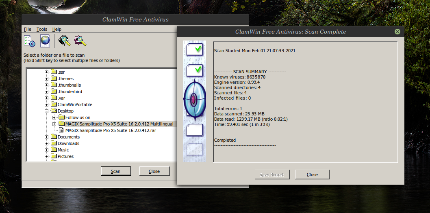Select the Pictures folder
The width and height of the screenshot is (430, 213).
click(65, 156)
